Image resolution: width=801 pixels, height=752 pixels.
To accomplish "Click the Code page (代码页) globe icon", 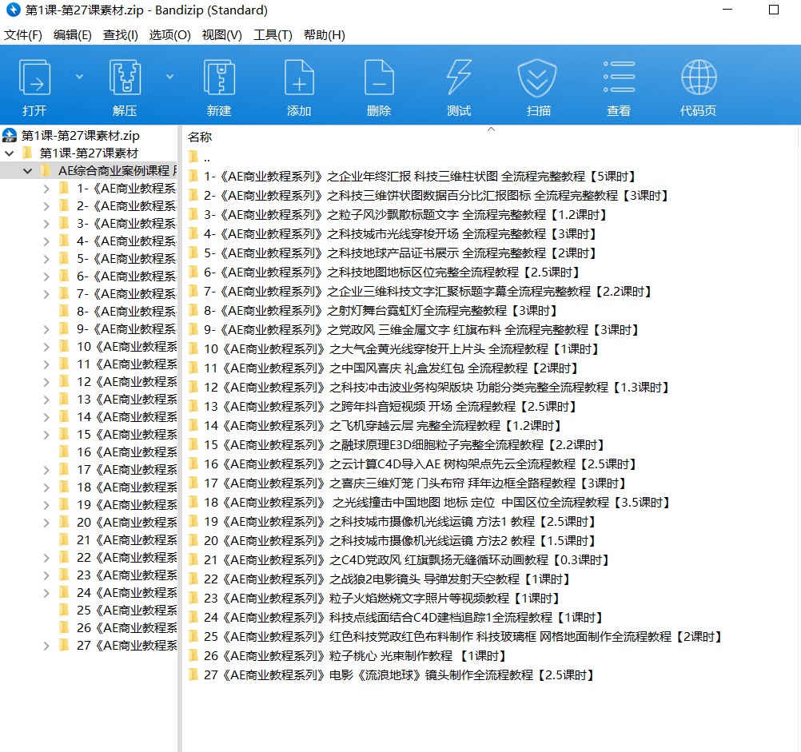I will [699, 78].
